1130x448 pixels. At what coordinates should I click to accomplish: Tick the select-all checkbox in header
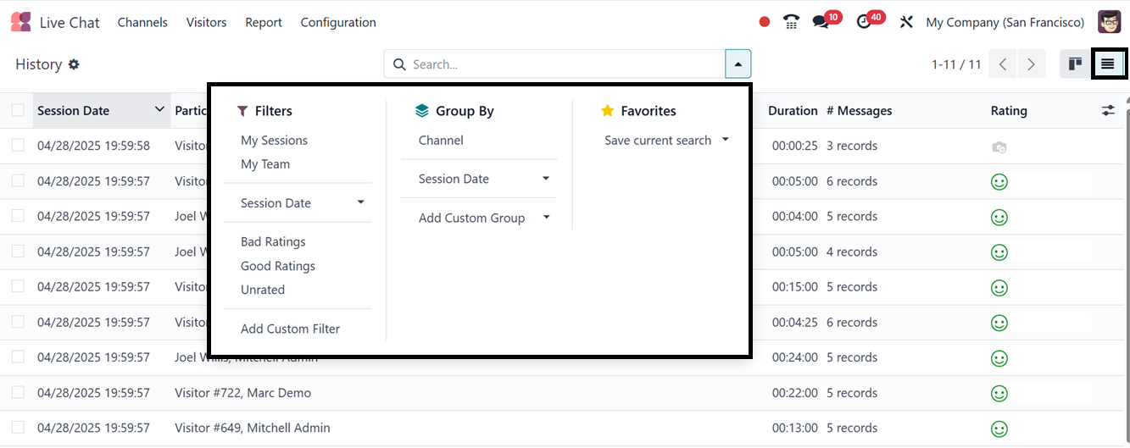coord(18,110)
